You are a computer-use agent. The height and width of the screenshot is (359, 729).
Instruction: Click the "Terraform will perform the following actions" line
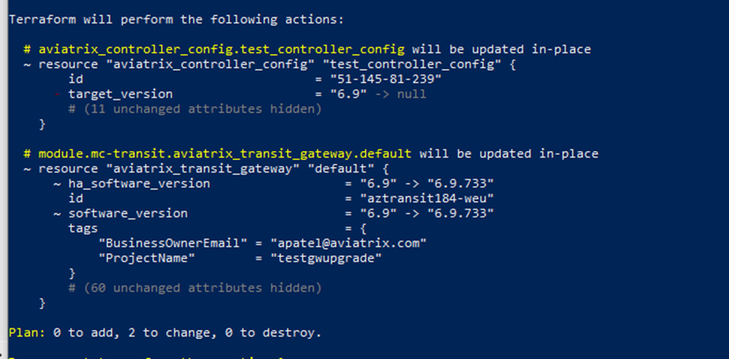[176, 20]
